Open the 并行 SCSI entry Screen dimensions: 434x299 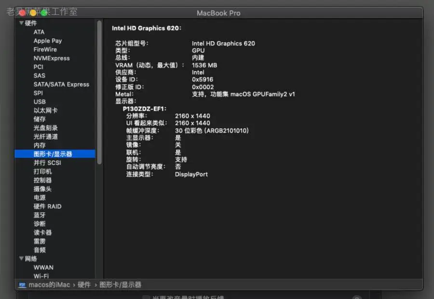pos(47,163)
